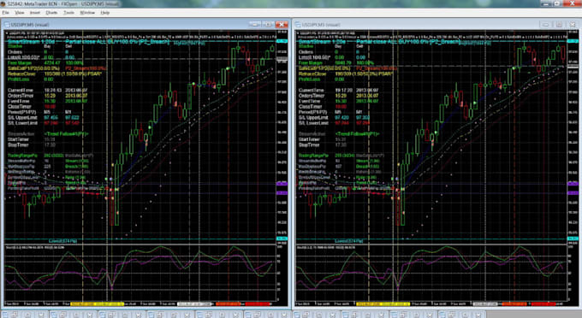Click the upper purple price label on right chart scale
The height and width of the screenshot is (318, 582).
[x=573, y=184]
